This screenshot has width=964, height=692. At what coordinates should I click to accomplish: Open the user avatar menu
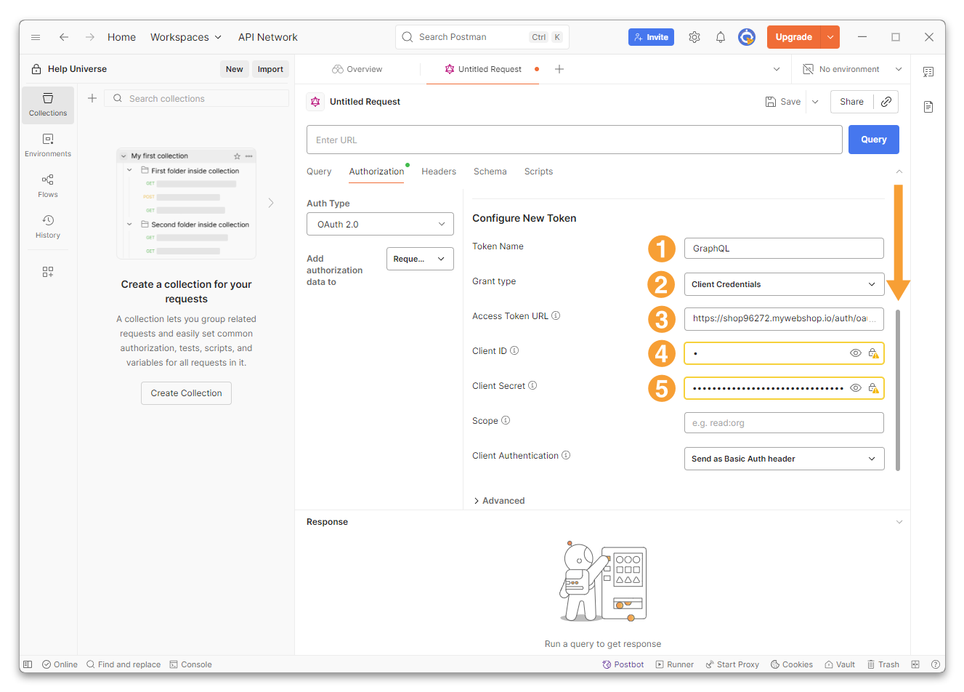point(747,37)
